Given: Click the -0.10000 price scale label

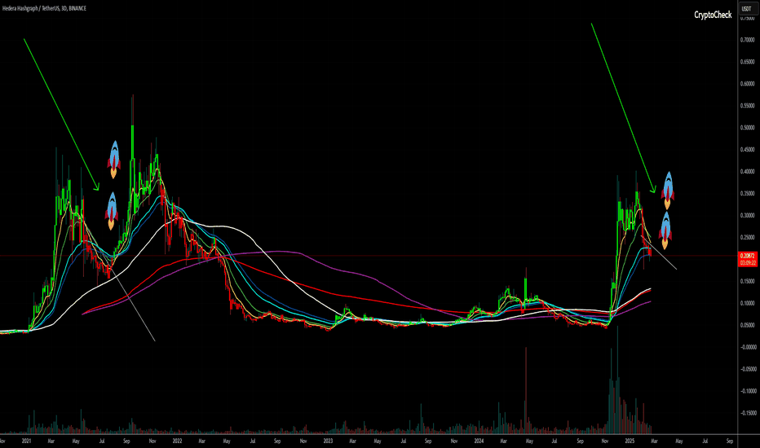Looking at the screenshot, I should point(748,391).
